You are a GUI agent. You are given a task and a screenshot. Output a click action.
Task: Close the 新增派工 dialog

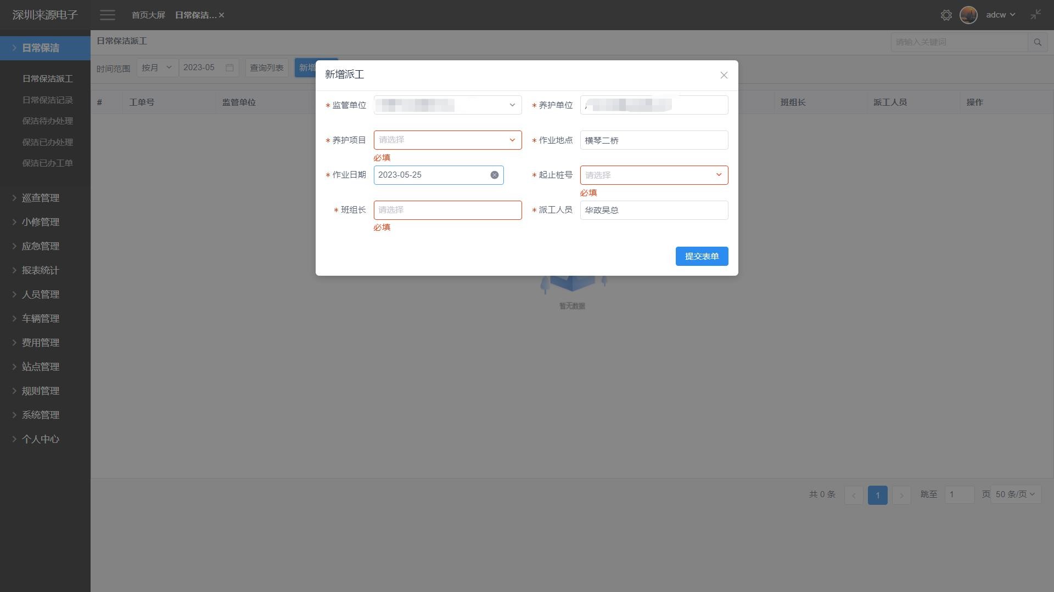pyautogui.click(x=724, y=76)
